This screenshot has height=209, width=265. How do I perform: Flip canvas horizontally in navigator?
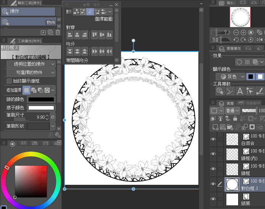coord(259,40)
